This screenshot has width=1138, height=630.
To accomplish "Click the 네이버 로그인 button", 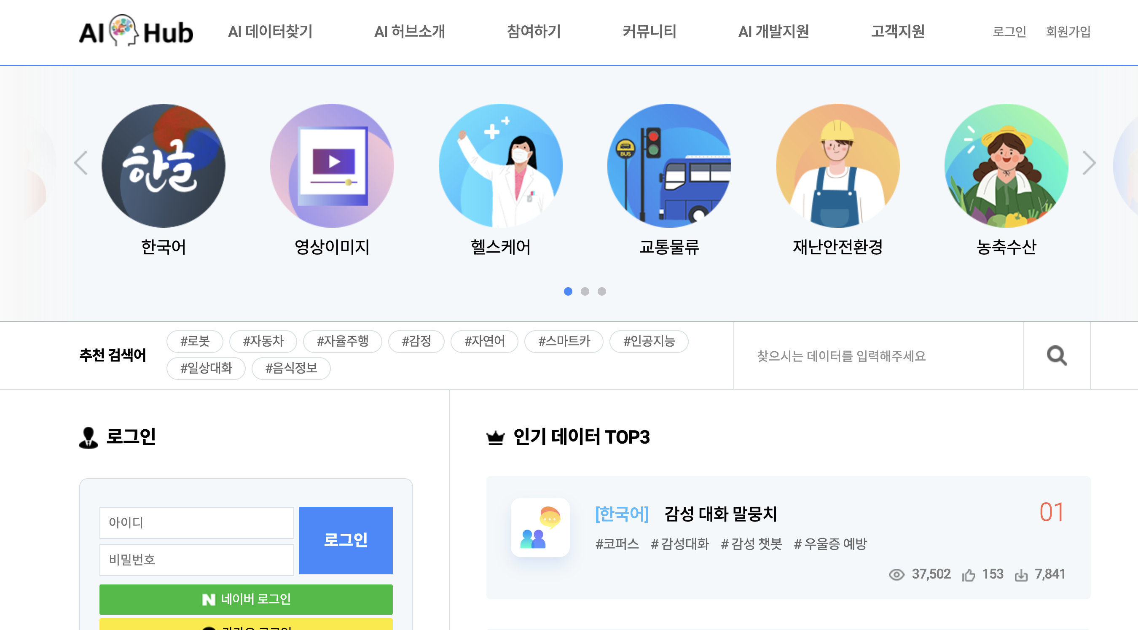I will (x=246, y=600).
